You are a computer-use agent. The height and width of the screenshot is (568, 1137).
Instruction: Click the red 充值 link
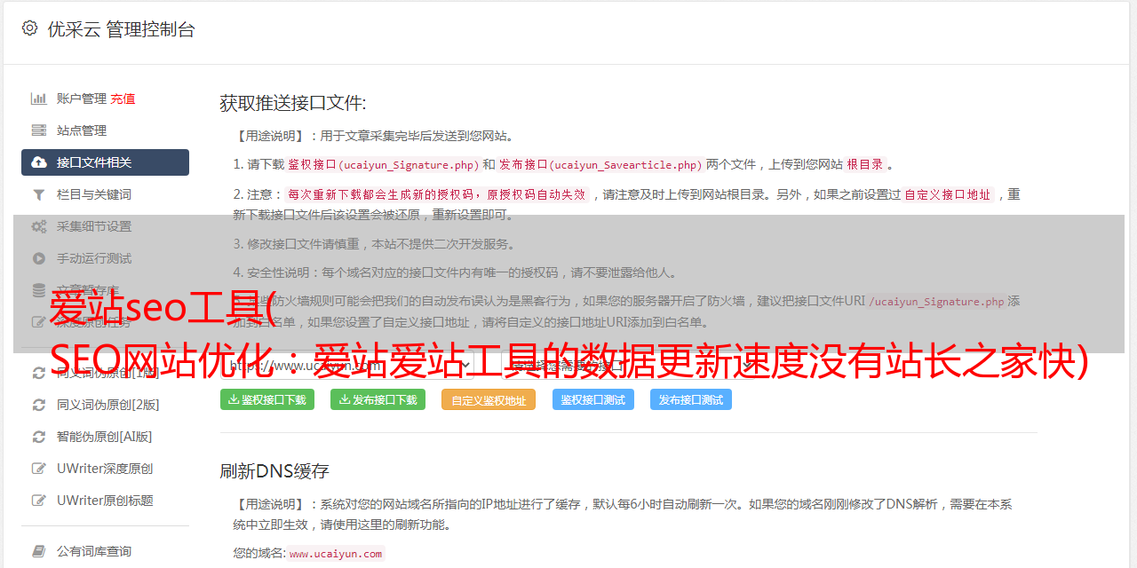click(123, 99)
